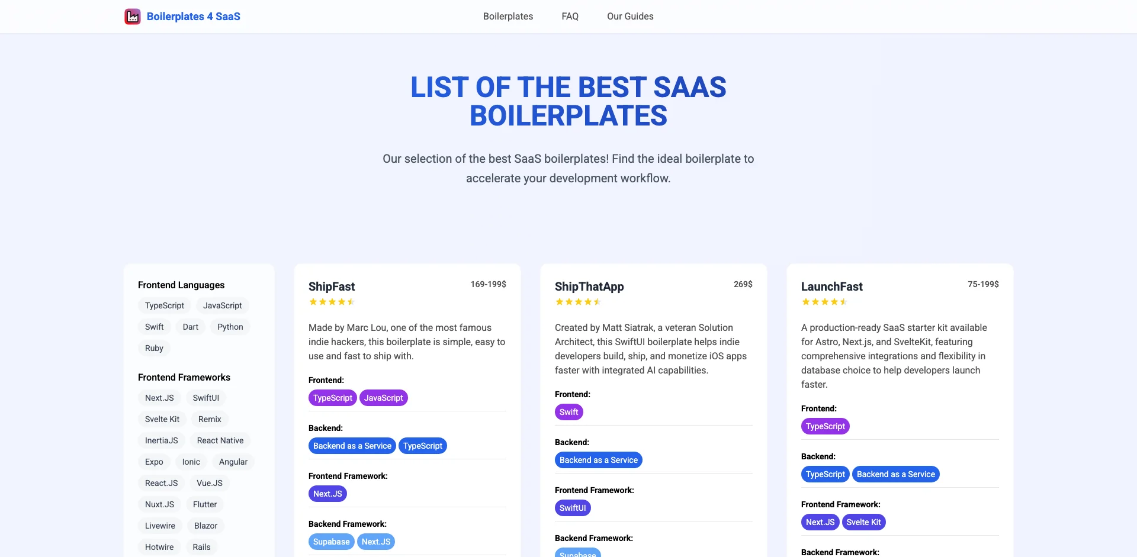Click the SwiftUI tag on the ShipThatApp card
The height and width of the screenshot is (557, 1137).
(x=573, y=507)
